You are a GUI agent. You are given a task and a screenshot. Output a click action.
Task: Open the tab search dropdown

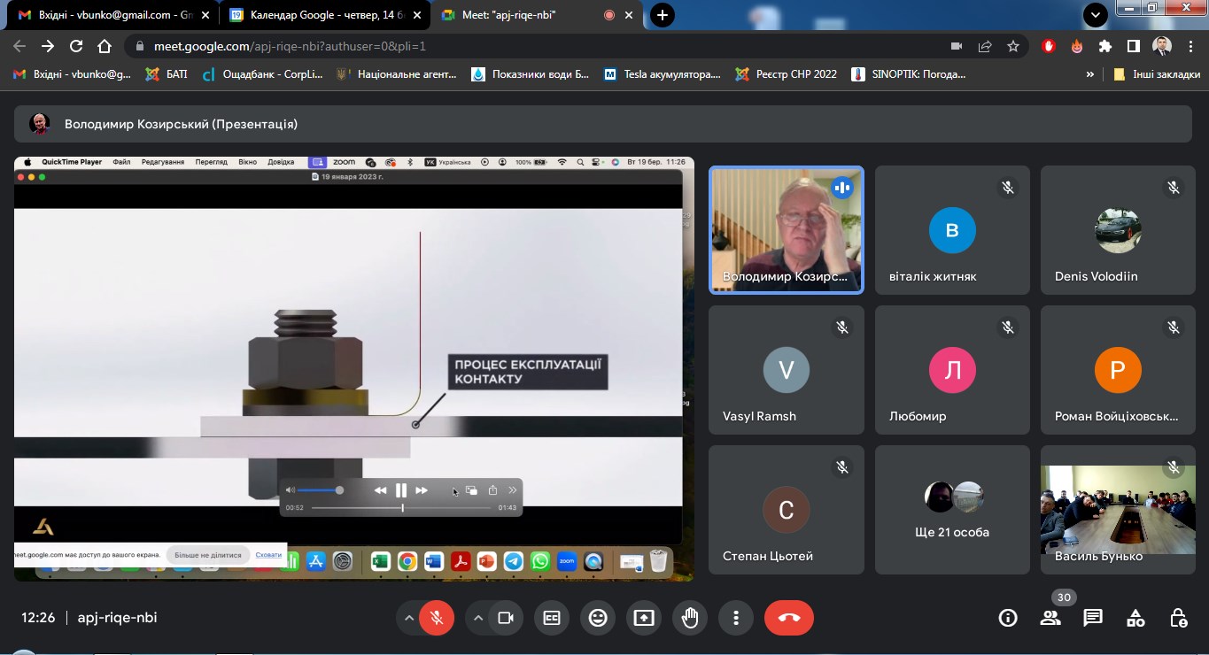[1096, 14]
